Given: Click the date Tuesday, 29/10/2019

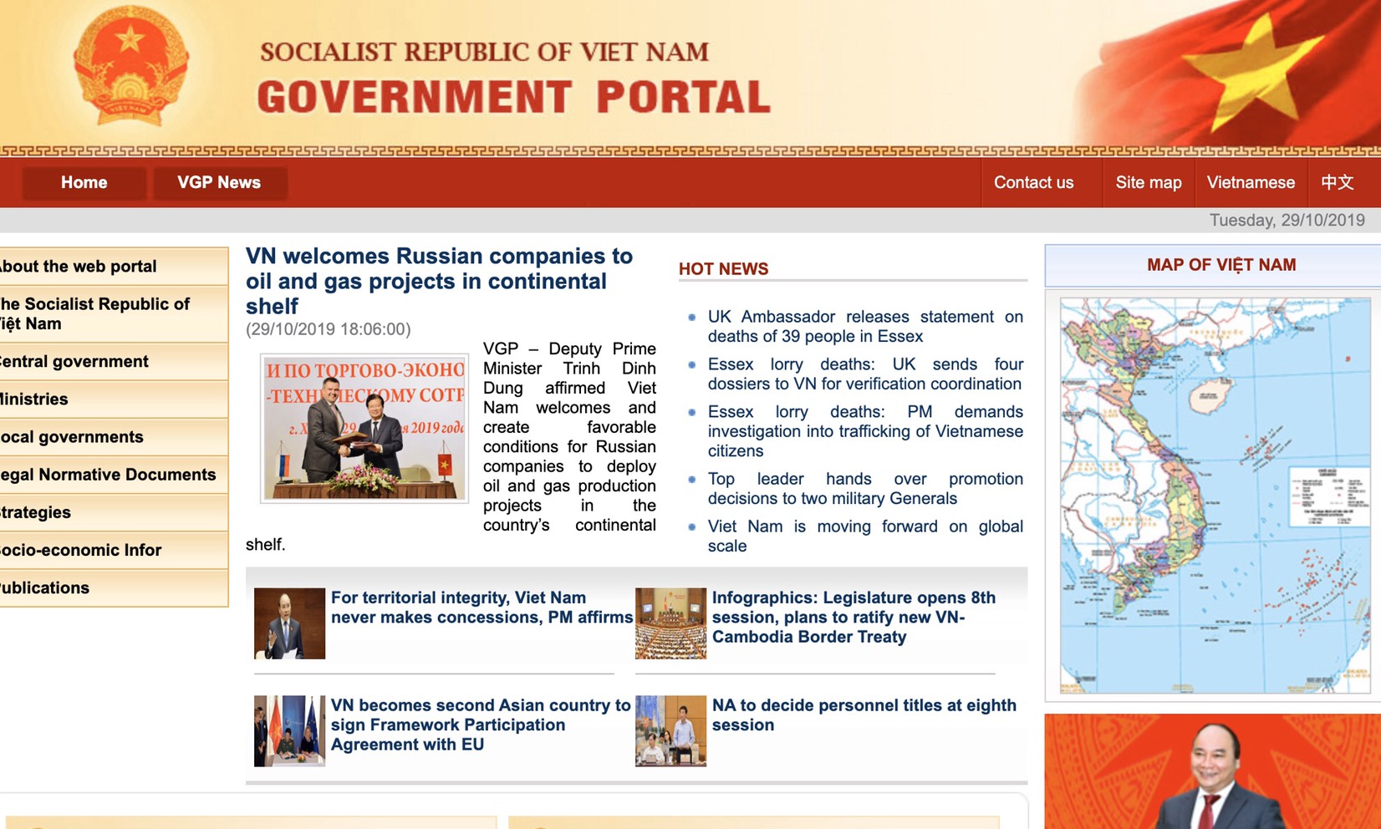Looking at the screenshot, I should click(x=1287, y=220).
